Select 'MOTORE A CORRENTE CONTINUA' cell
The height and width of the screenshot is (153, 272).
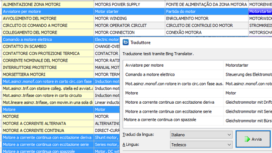(x=48, y=130)
